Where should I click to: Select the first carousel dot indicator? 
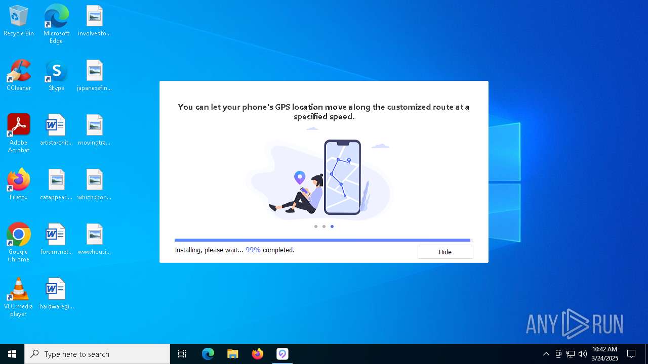pyautogui.click(x=316, y=226)
